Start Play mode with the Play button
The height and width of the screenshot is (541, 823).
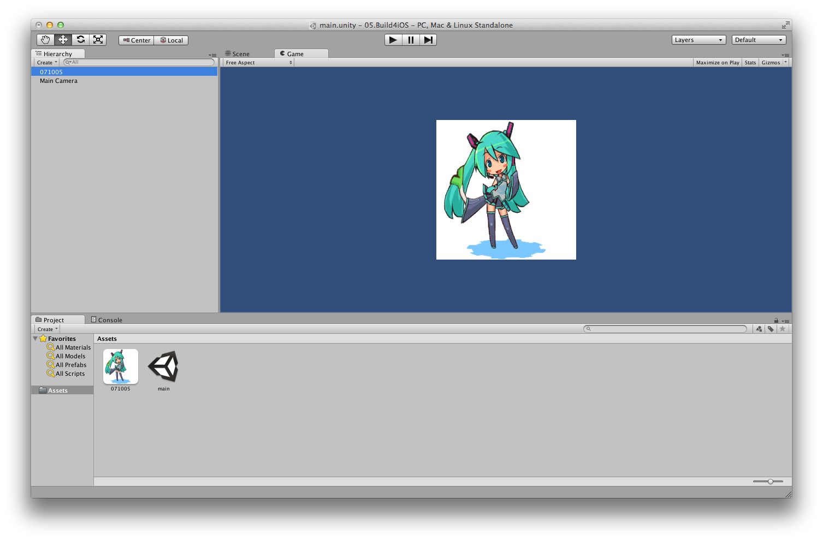click(x=393, y=40)
